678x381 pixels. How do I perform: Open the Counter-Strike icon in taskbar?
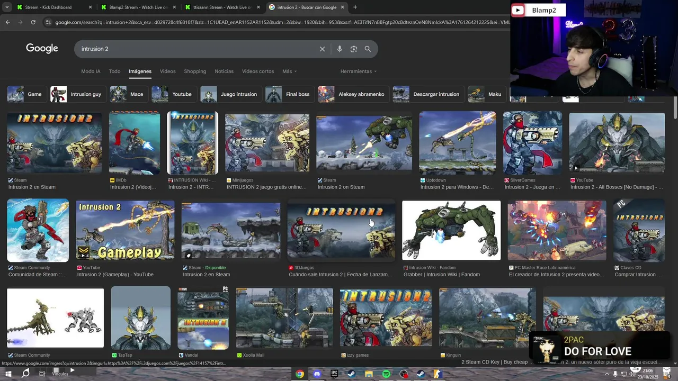[438, 374]
